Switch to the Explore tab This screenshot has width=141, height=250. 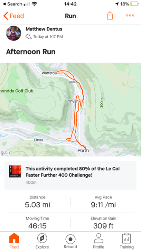click(x=42, y=241)
